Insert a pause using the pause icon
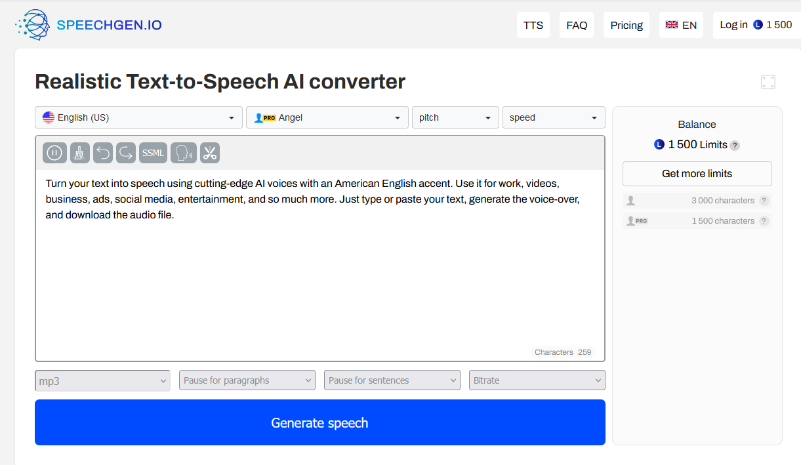 [x=54, y=152]
